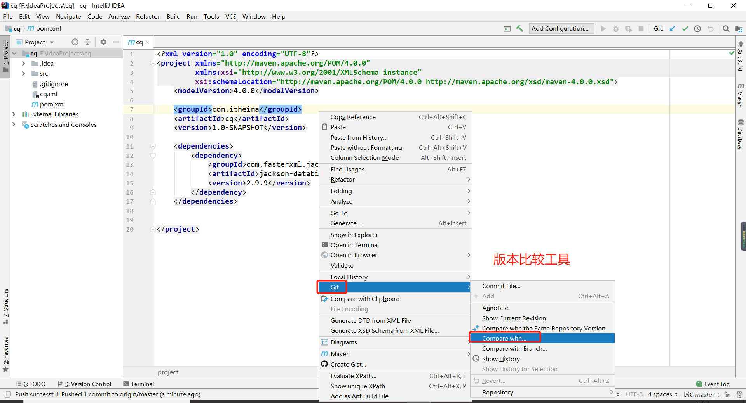Choose Compare with Clipboard

[395, 299]
